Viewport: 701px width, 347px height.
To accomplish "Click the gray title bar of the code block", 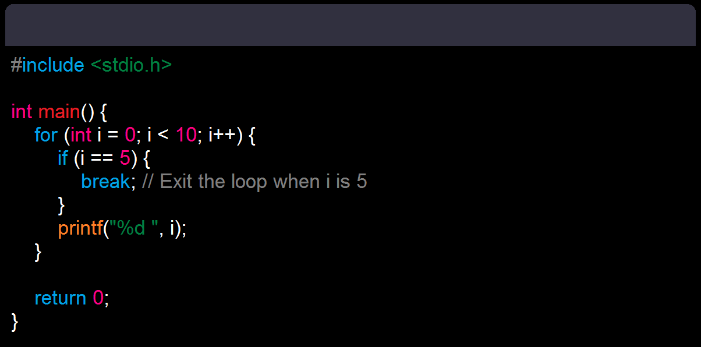I will tap(350, 25).
